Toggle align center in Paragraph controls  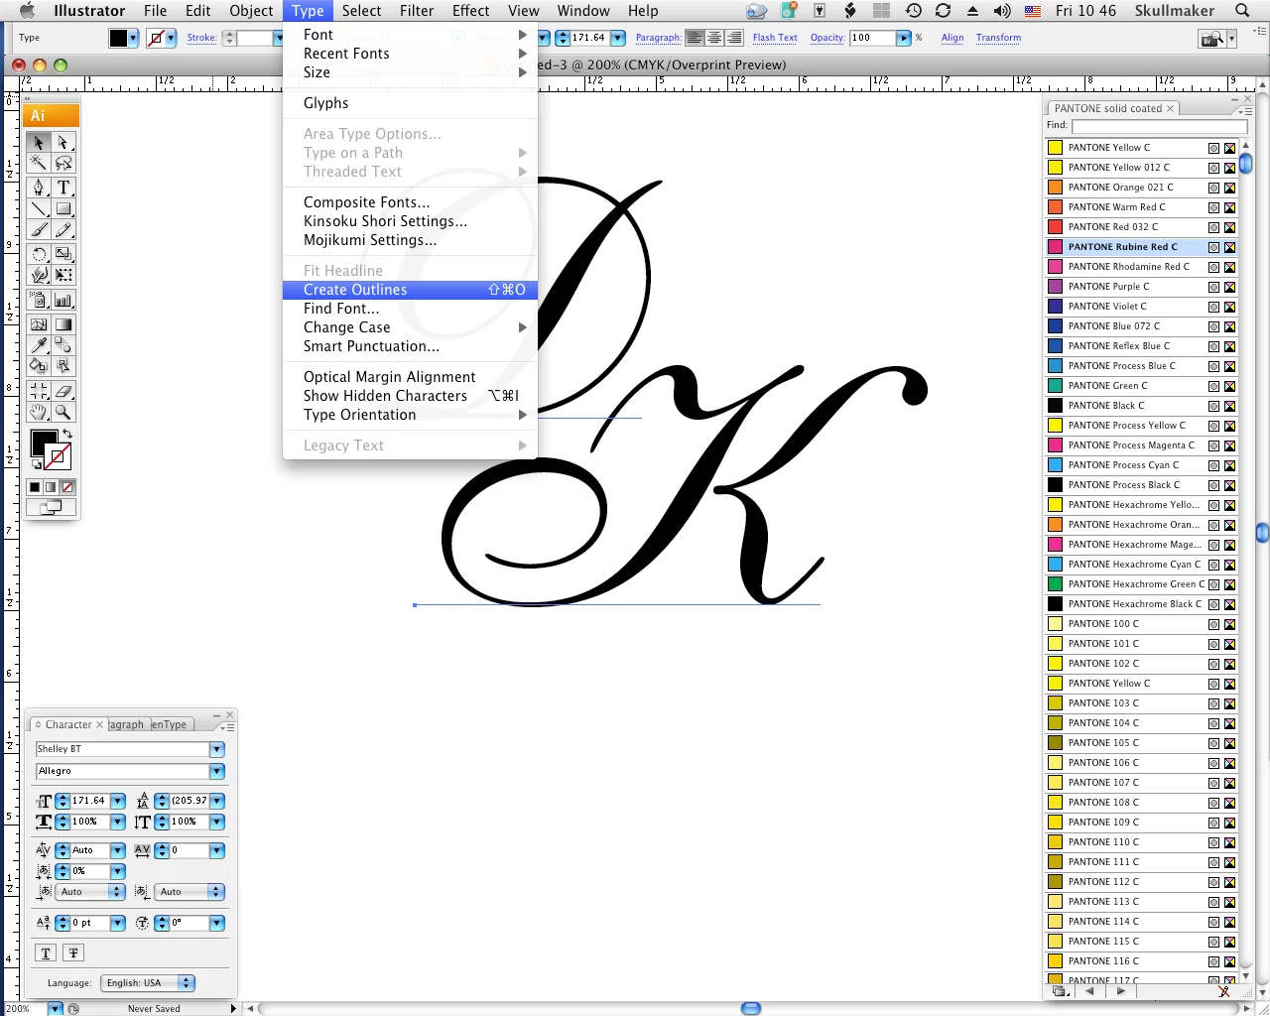tap(714, 38)
